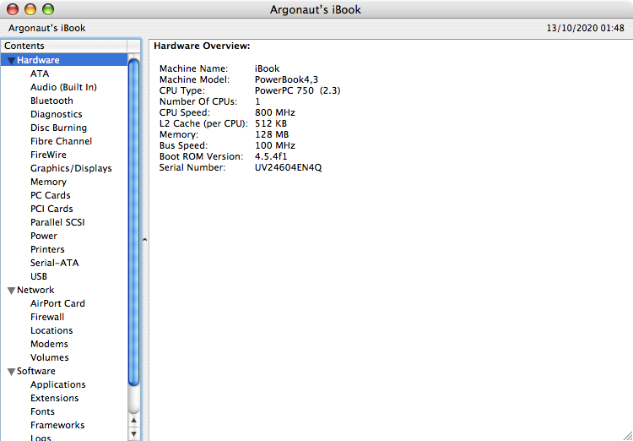This screenshot has width=633, height=441.
Task: Open the Fonts entry
Action: (42, 411)
